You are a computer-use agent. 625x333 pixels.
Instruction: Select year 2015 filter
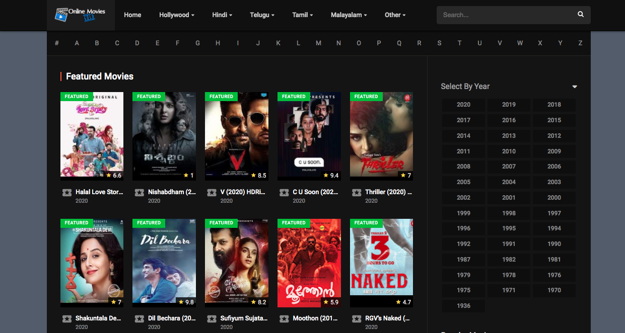[554, 120]
